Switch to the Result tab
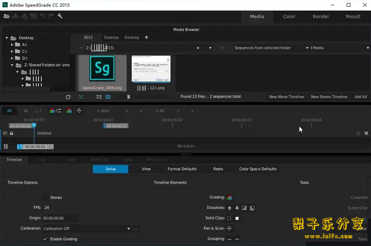The width and height of the screenshot is (371, 246). (353, 16)
